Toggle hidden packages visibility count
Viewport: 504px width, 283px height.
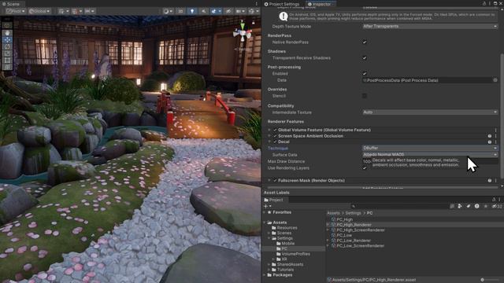click(x=496, y=206)
